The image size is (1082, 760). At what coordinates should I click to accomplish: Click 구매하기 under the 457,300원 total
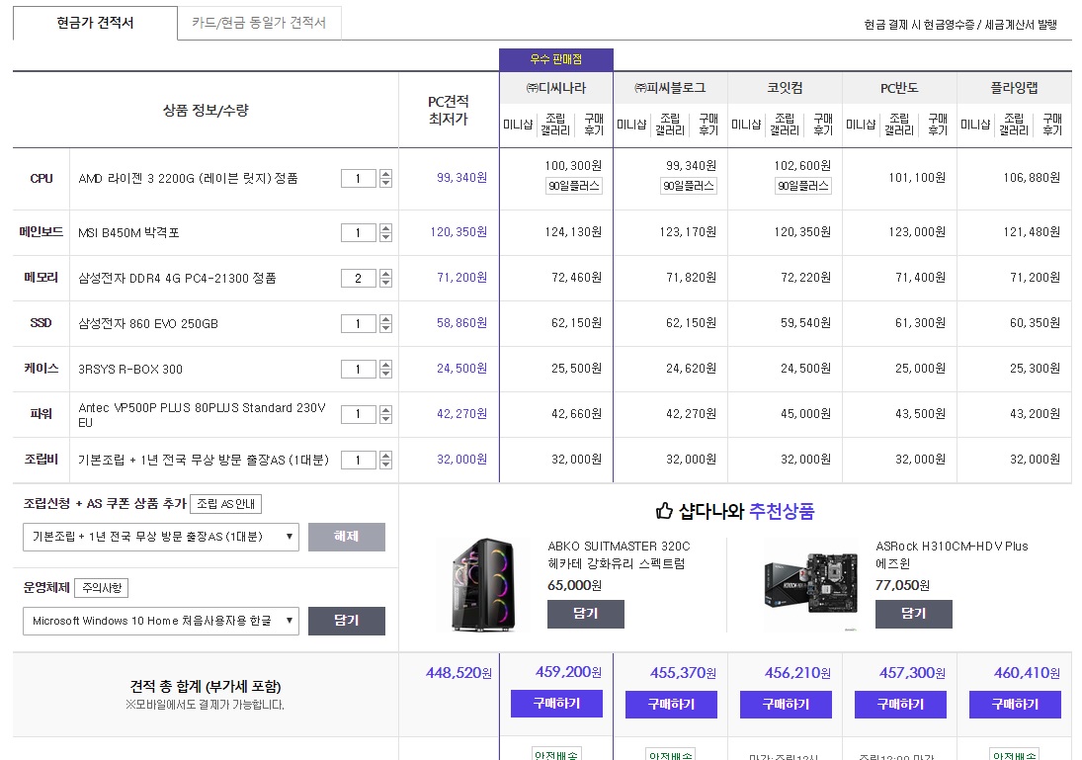[x=900, y=705]
